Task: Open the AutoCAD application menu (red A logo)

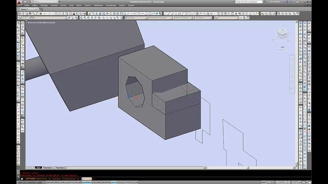Action: [19, 3]
